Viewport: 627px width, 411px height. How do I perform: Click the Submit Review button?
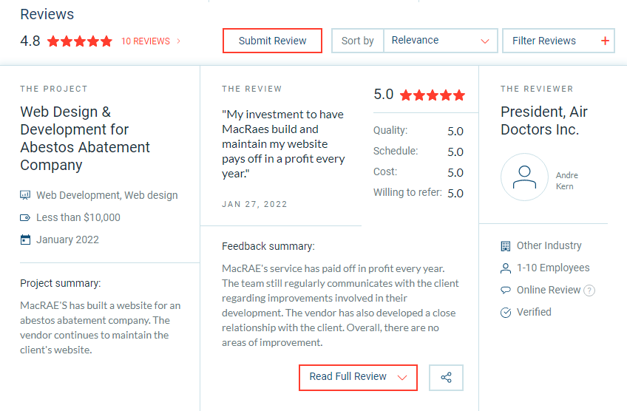coord(272,41)
